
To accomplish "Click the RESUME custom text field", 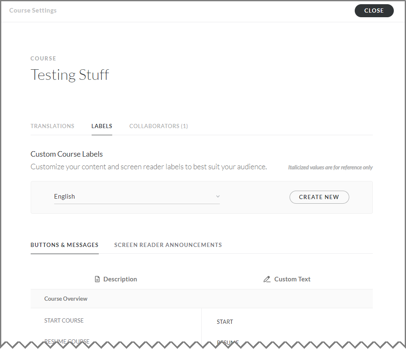I will click(x=228, y=342).
